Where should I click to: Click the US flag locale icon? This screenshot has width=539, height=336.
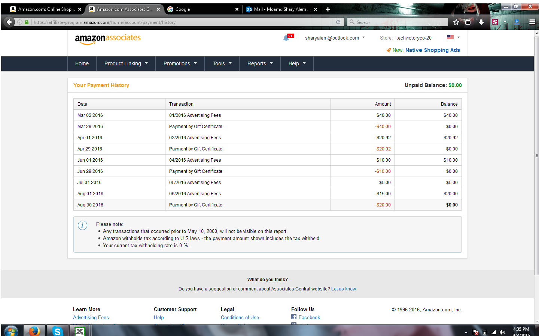450,37
